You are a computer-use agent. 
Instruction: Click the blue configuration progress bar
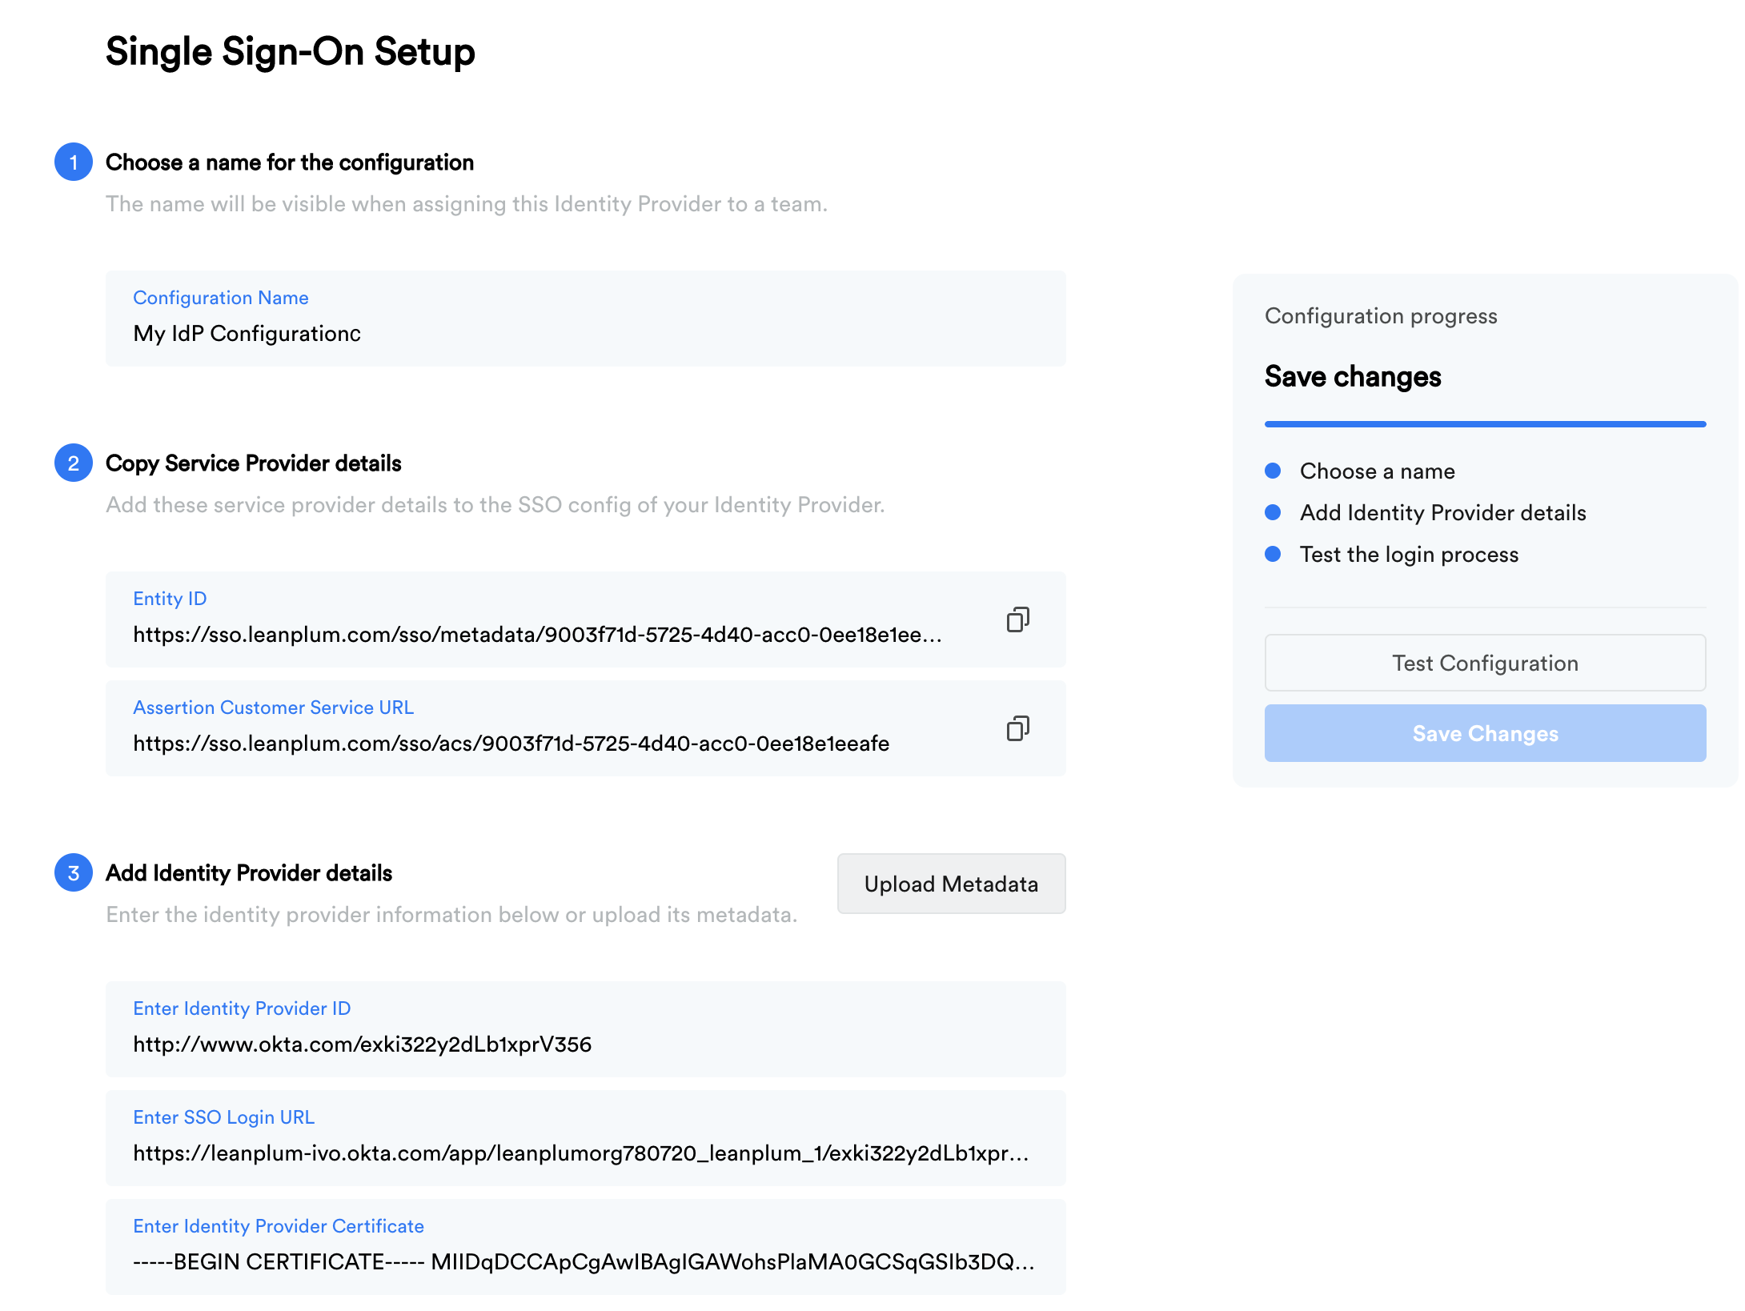pyautogui.click(x=1485, y=424)
